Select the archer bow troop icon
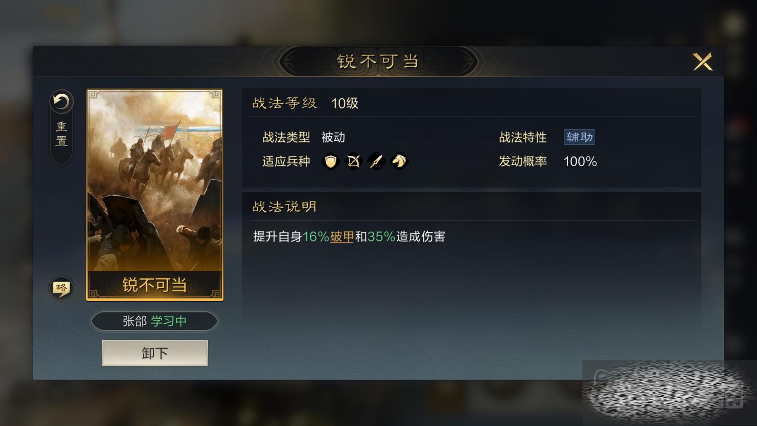 pos(353,161)
